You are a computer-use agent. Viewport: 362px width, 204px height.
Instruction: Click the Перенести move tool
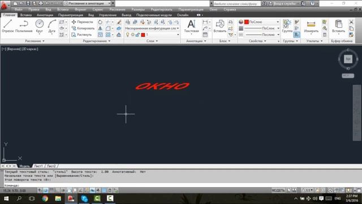coord(82,22)
